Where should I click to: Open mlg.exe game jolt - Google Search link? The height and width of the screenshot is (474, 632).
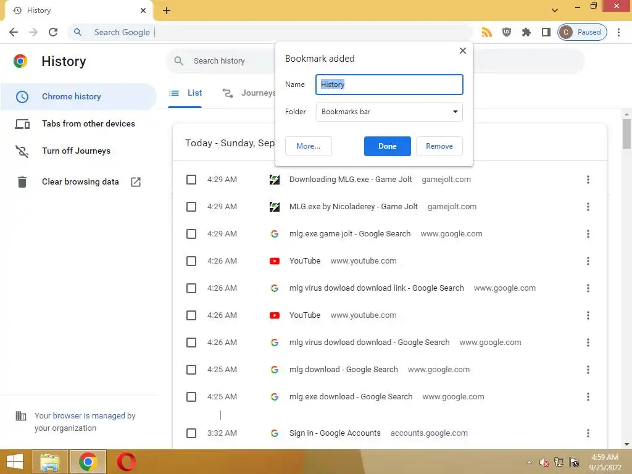click(x=350, y=234)
